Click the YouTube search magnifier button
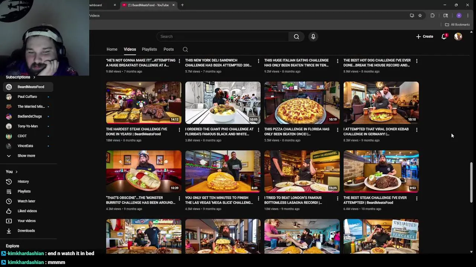The width and height of the screenshot is (476, 267). (x=296, y=36)
